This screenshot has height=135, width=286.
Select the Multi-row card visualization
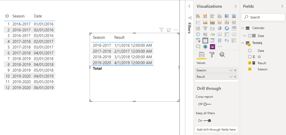[x=227, y=34]
